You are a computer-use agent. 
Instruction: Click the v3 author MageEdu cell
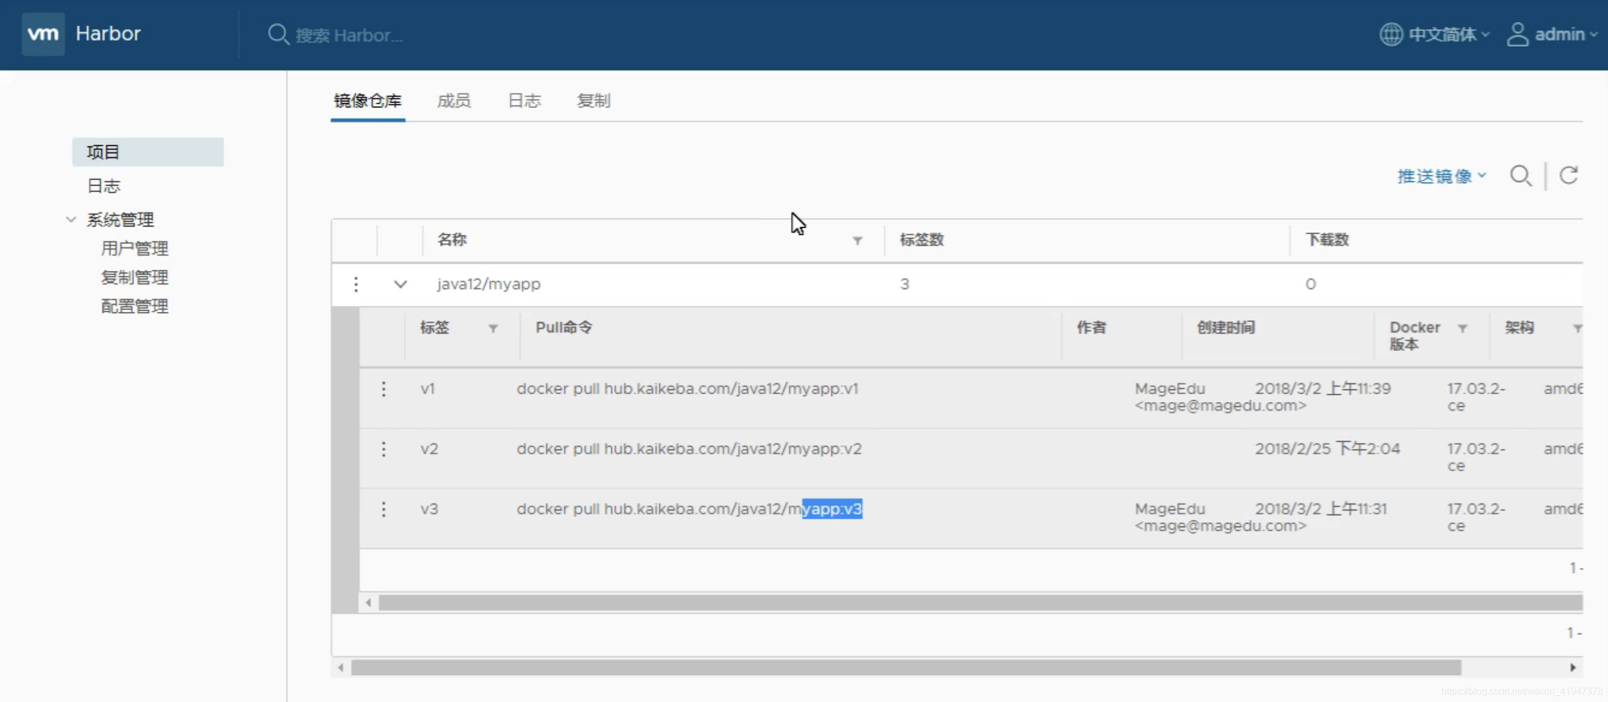point(1220,518)
